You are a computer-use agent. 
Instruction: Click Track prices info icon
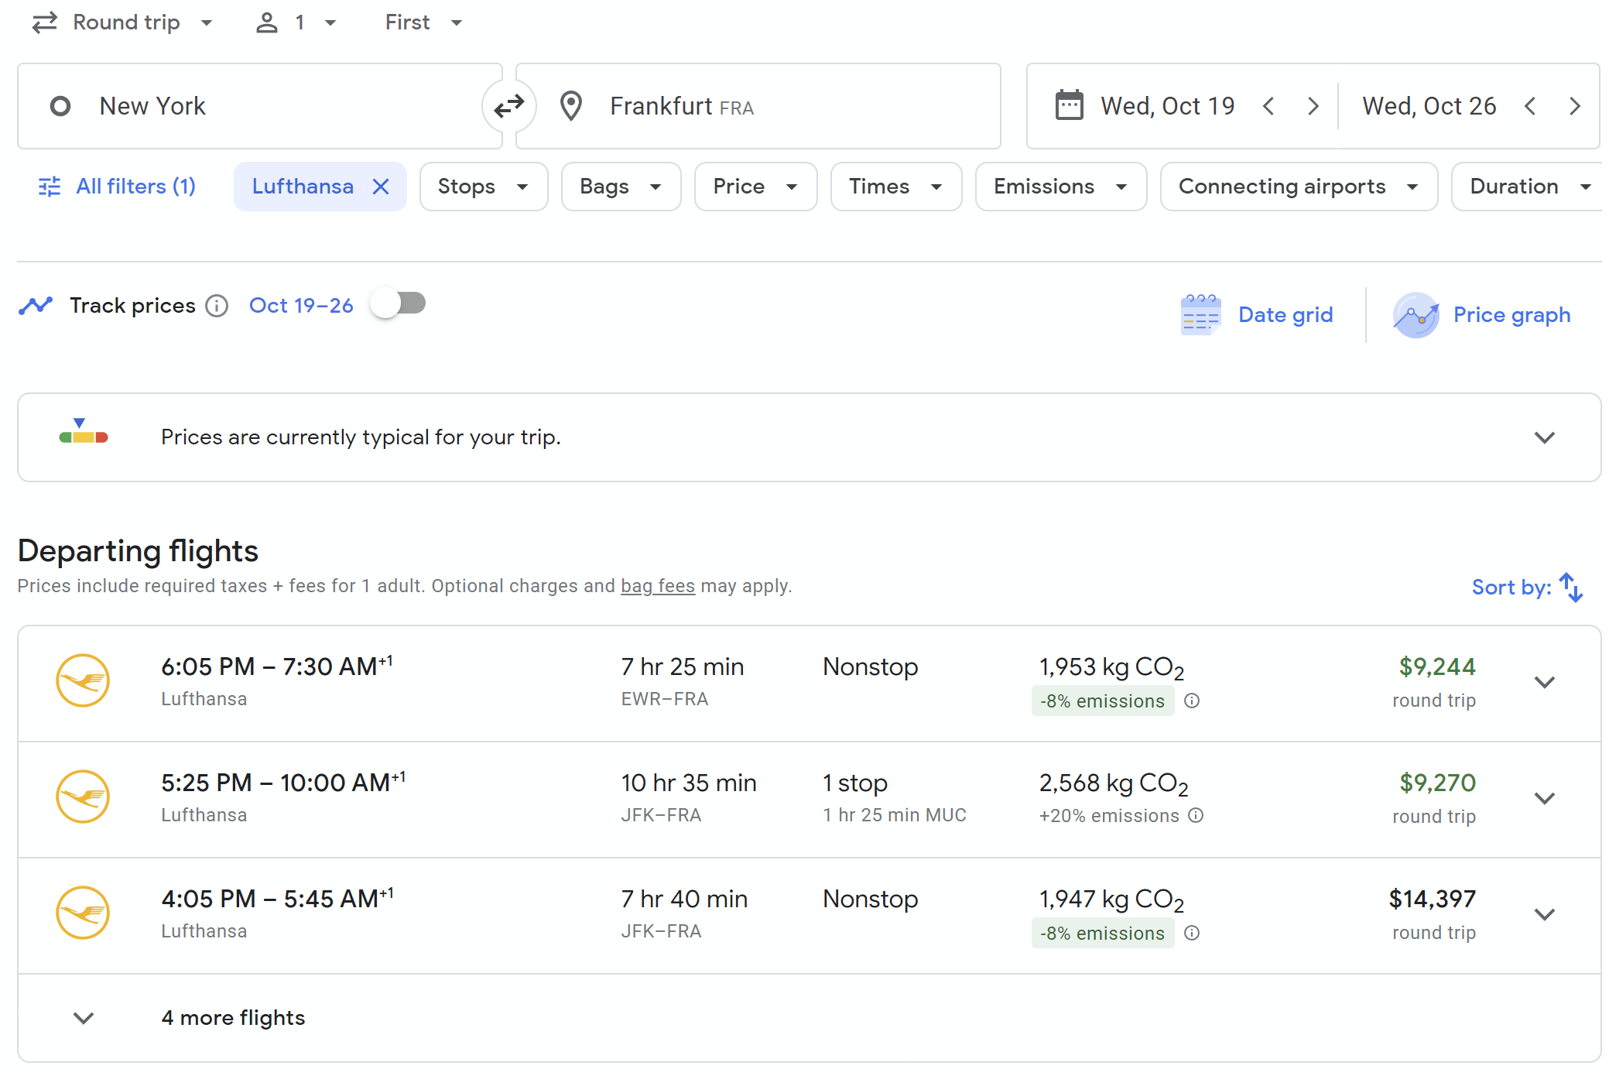coord(217,306)
